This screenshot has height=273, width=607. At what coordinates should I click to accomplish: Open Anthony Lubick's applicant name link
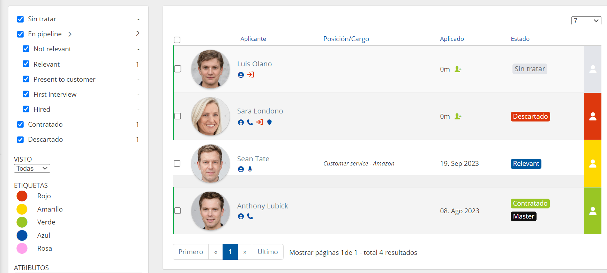[x=262, y=206]
